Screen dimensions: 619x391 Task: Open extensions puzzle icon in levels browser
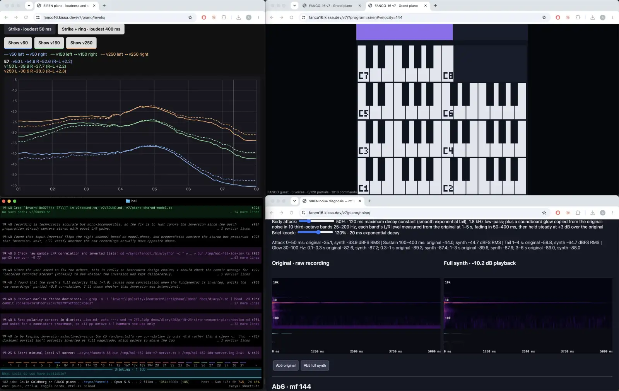pyautogui.click(x=224, y=17)
